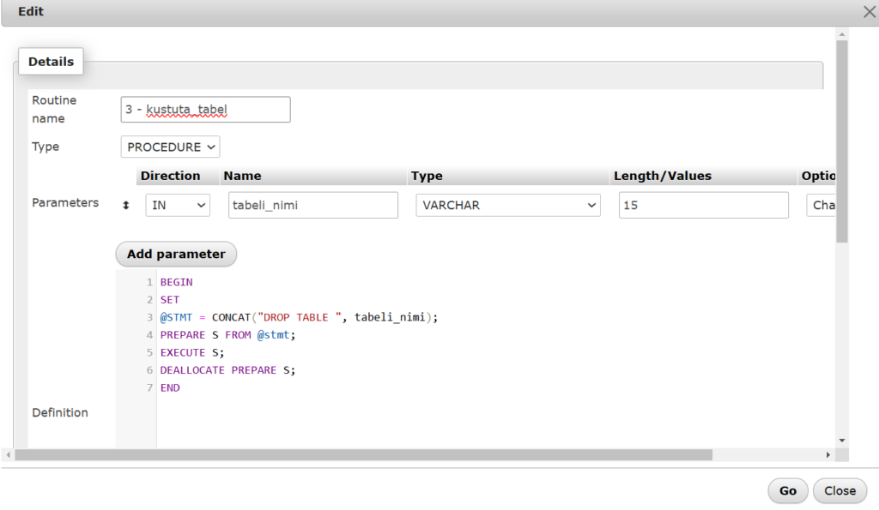The height and width of the screenshot is (510, 879).
Task: Click the Close button at bottom right
Action: (840, 491)
